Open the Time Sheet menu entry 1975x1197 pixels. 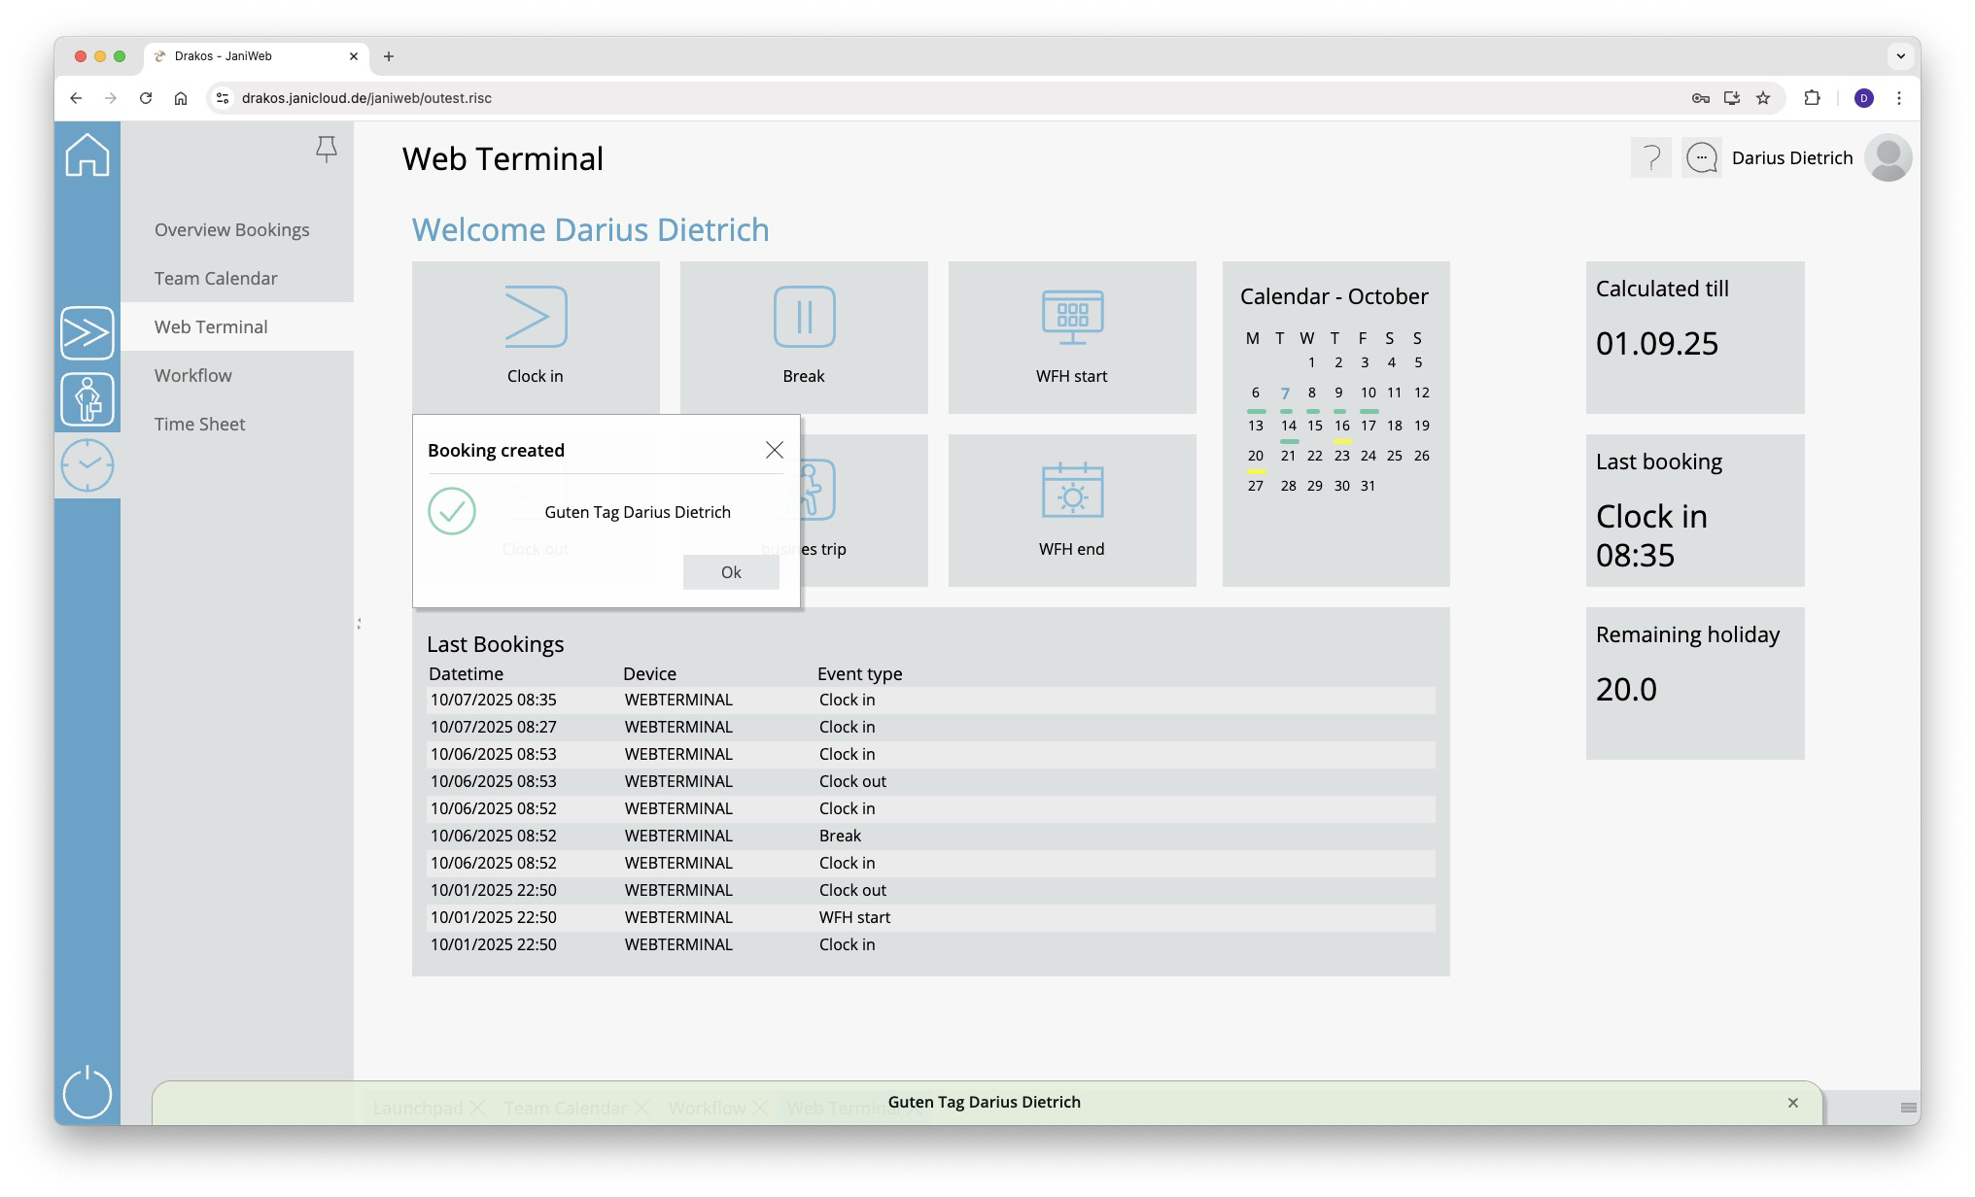[x=199, y=425]
